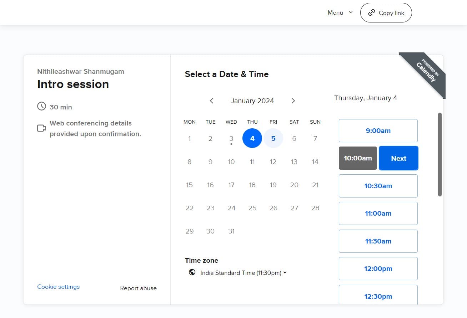Choose the 9:00am time slot
Image resolution: width=467 pixels, height=318 pixels.
(x=378, y=131)
